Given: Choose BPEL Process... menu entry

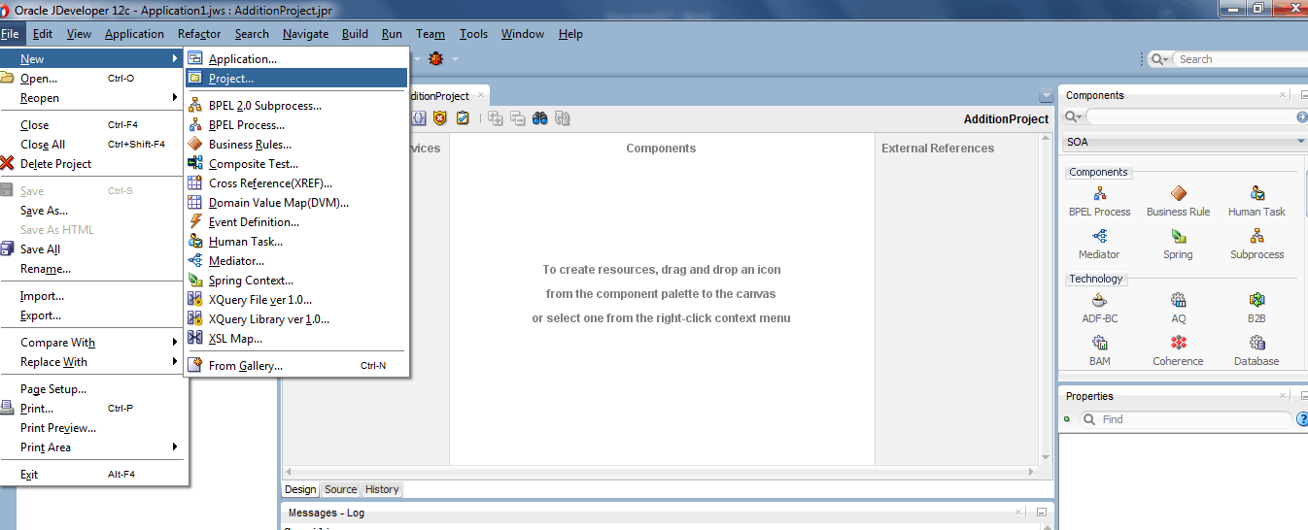Looking at the screenshot, I should 296,125.
